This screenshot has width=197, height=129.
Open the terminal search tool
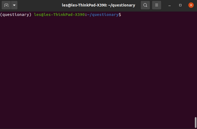[x=145, y=5]
